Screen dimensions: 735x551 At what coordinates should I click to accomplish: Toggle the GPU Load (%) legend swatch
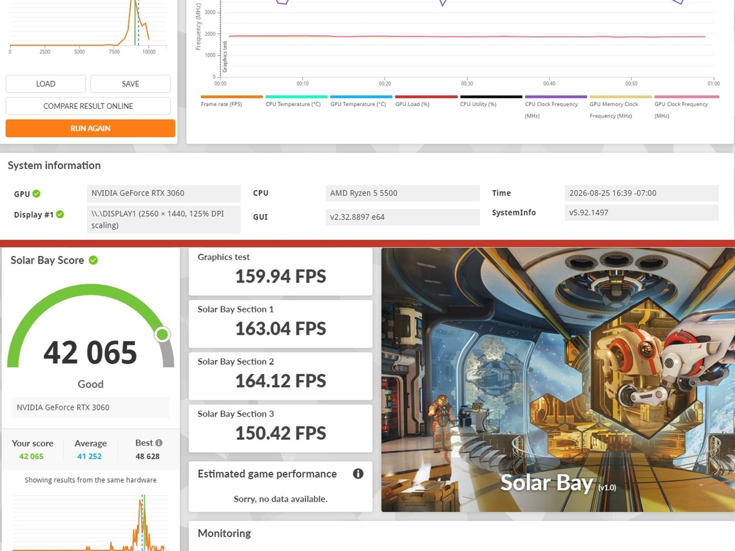(426, 97)
